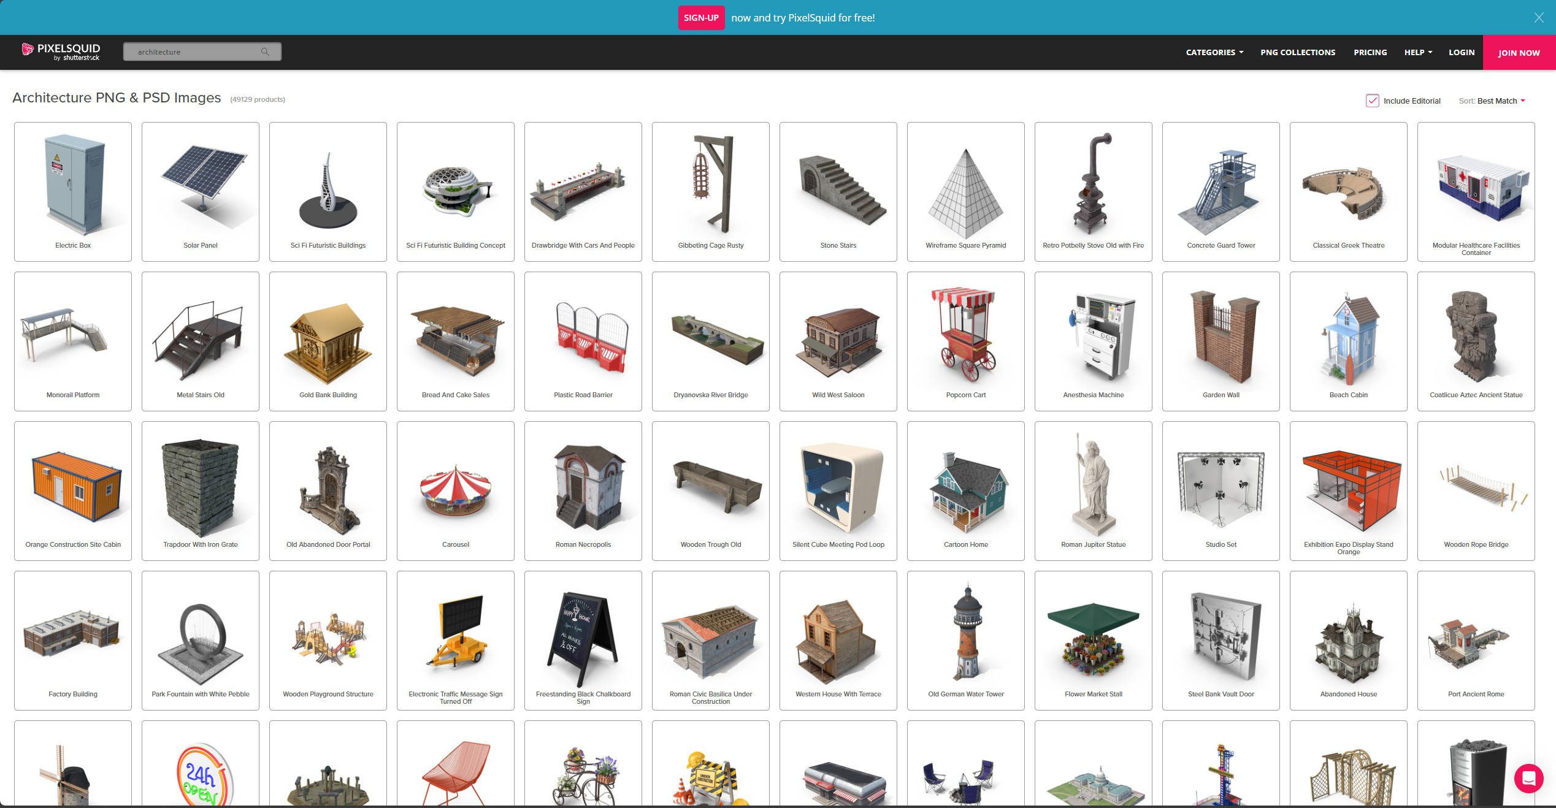
Task: Go to the Pricing page
Action: (1370, 52)
